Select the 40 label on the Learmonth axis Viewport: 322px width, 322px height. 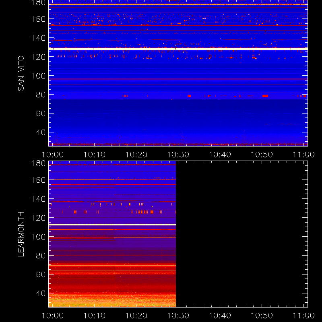[41, 293]
